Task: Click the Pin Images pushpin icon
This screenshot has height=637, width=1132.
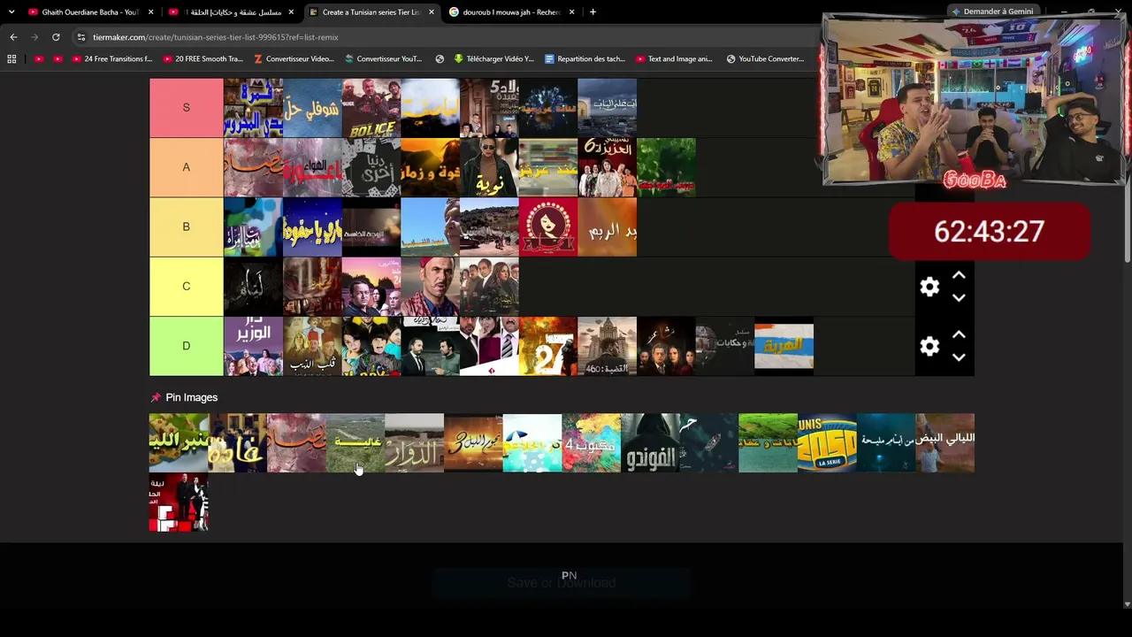Action: pos(156,397)
